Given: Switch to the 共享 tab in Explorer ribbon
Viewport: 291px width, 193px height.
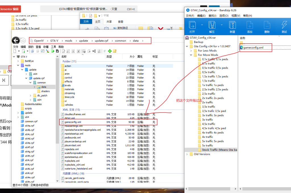Looking at the screenshot, I should point(109,22).
